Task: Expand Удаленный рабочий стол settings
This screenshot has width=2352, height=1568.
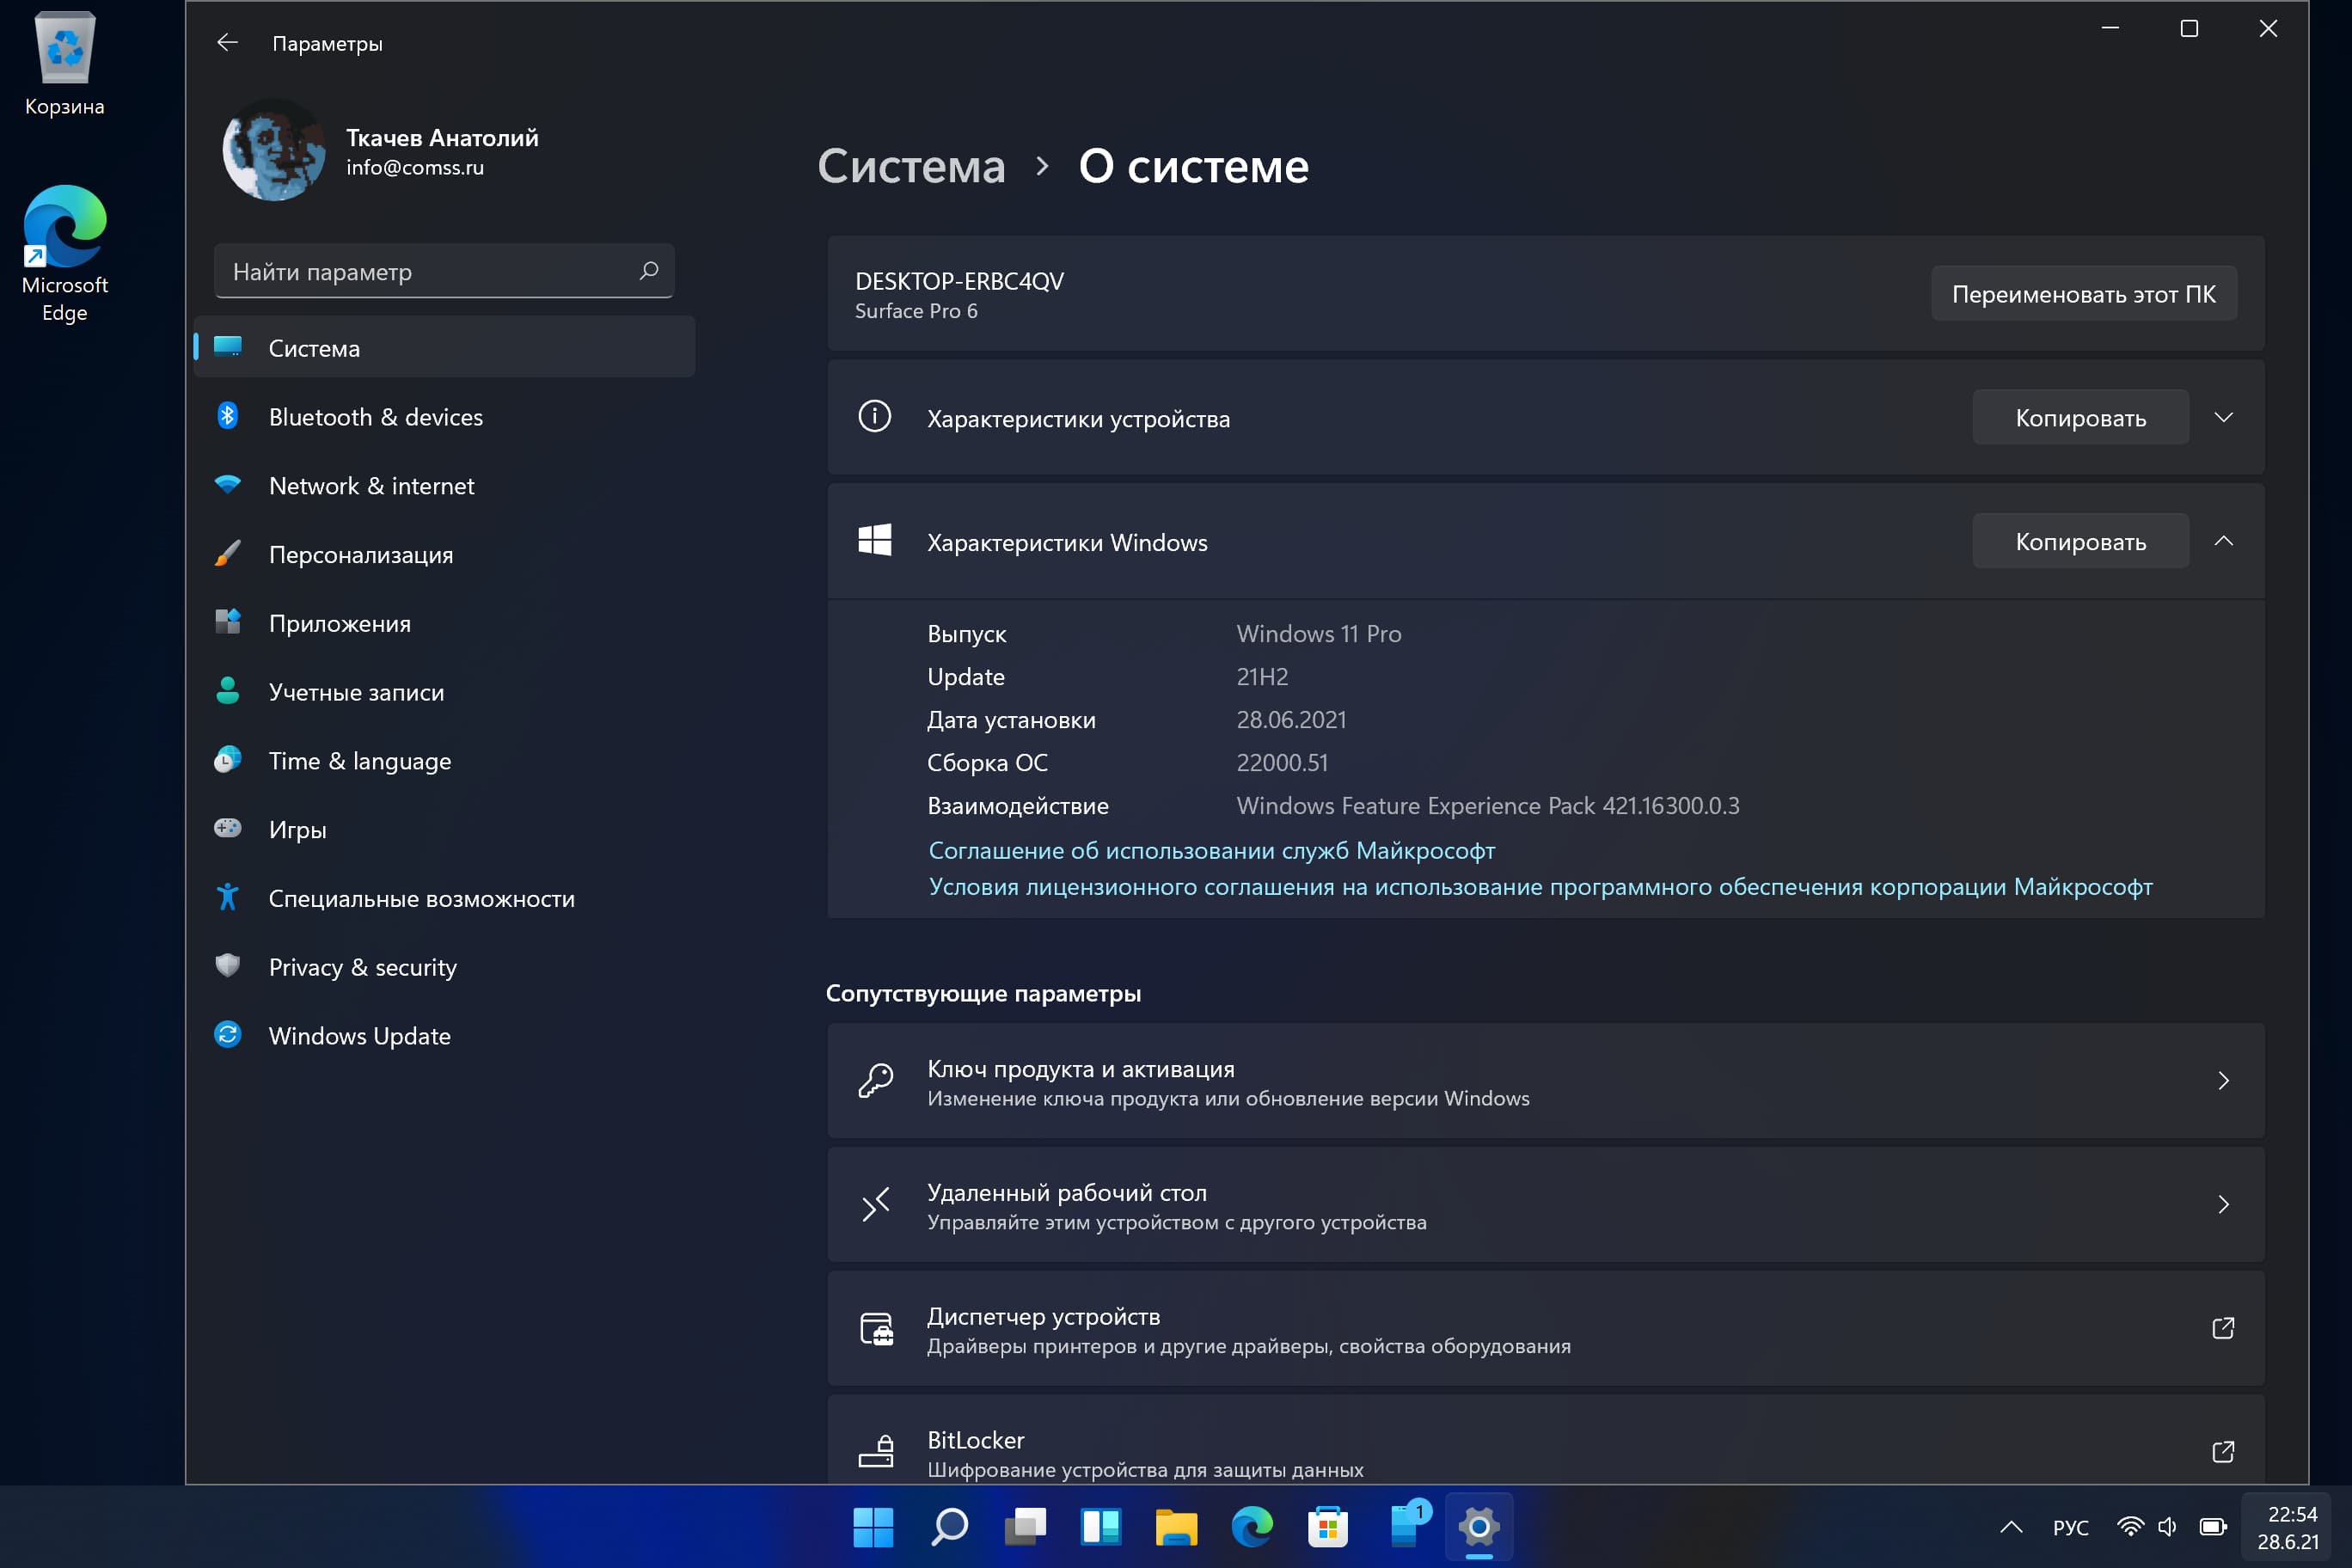Action: pos(2222,1204)
